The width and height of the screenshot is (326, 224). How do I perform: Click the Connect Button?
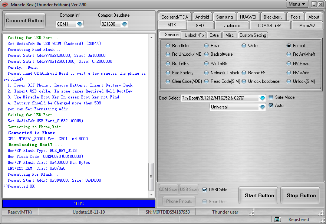pyautogui.click(x=25, y=20)
